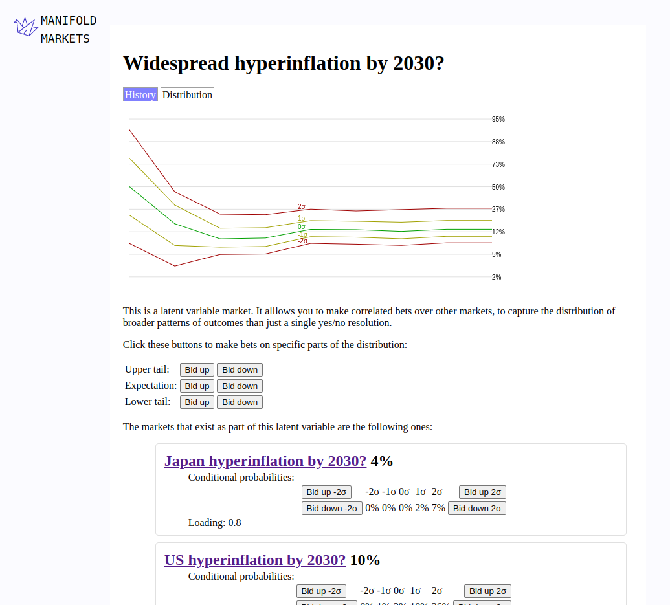
Task: Bid up the Upper tail
Action: (x=197, y=370)
